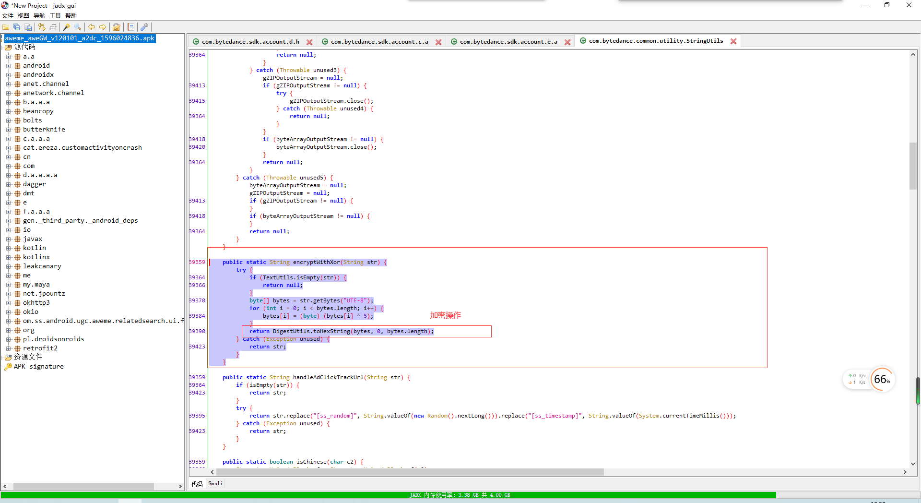This screenshot has width=921, height=503.
Task: Expand the com package node
Action: click(9, 166)
